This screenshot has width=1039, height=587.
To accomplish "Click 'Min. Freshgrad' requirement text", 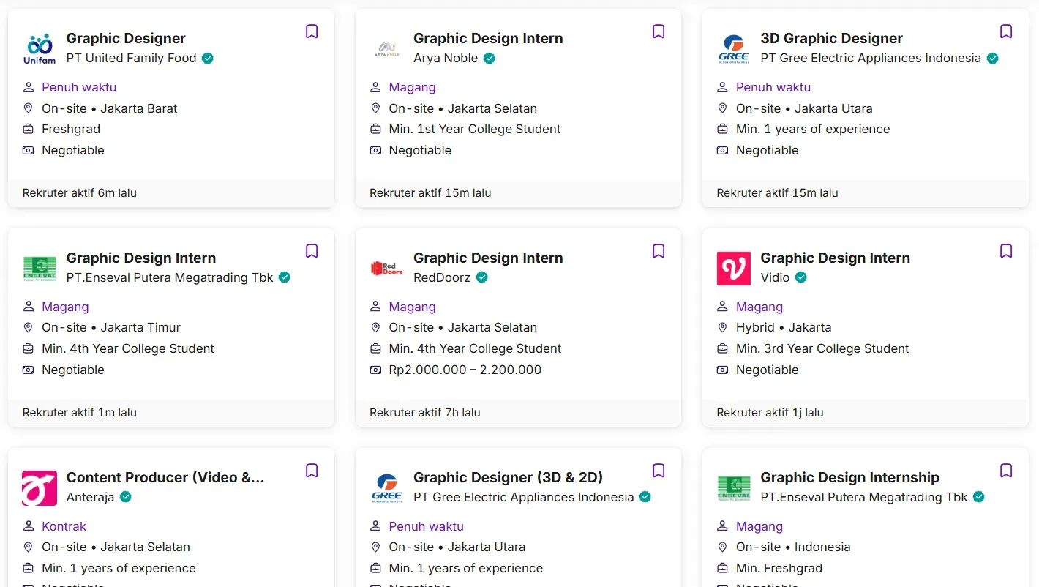I will tap(779, 568).
